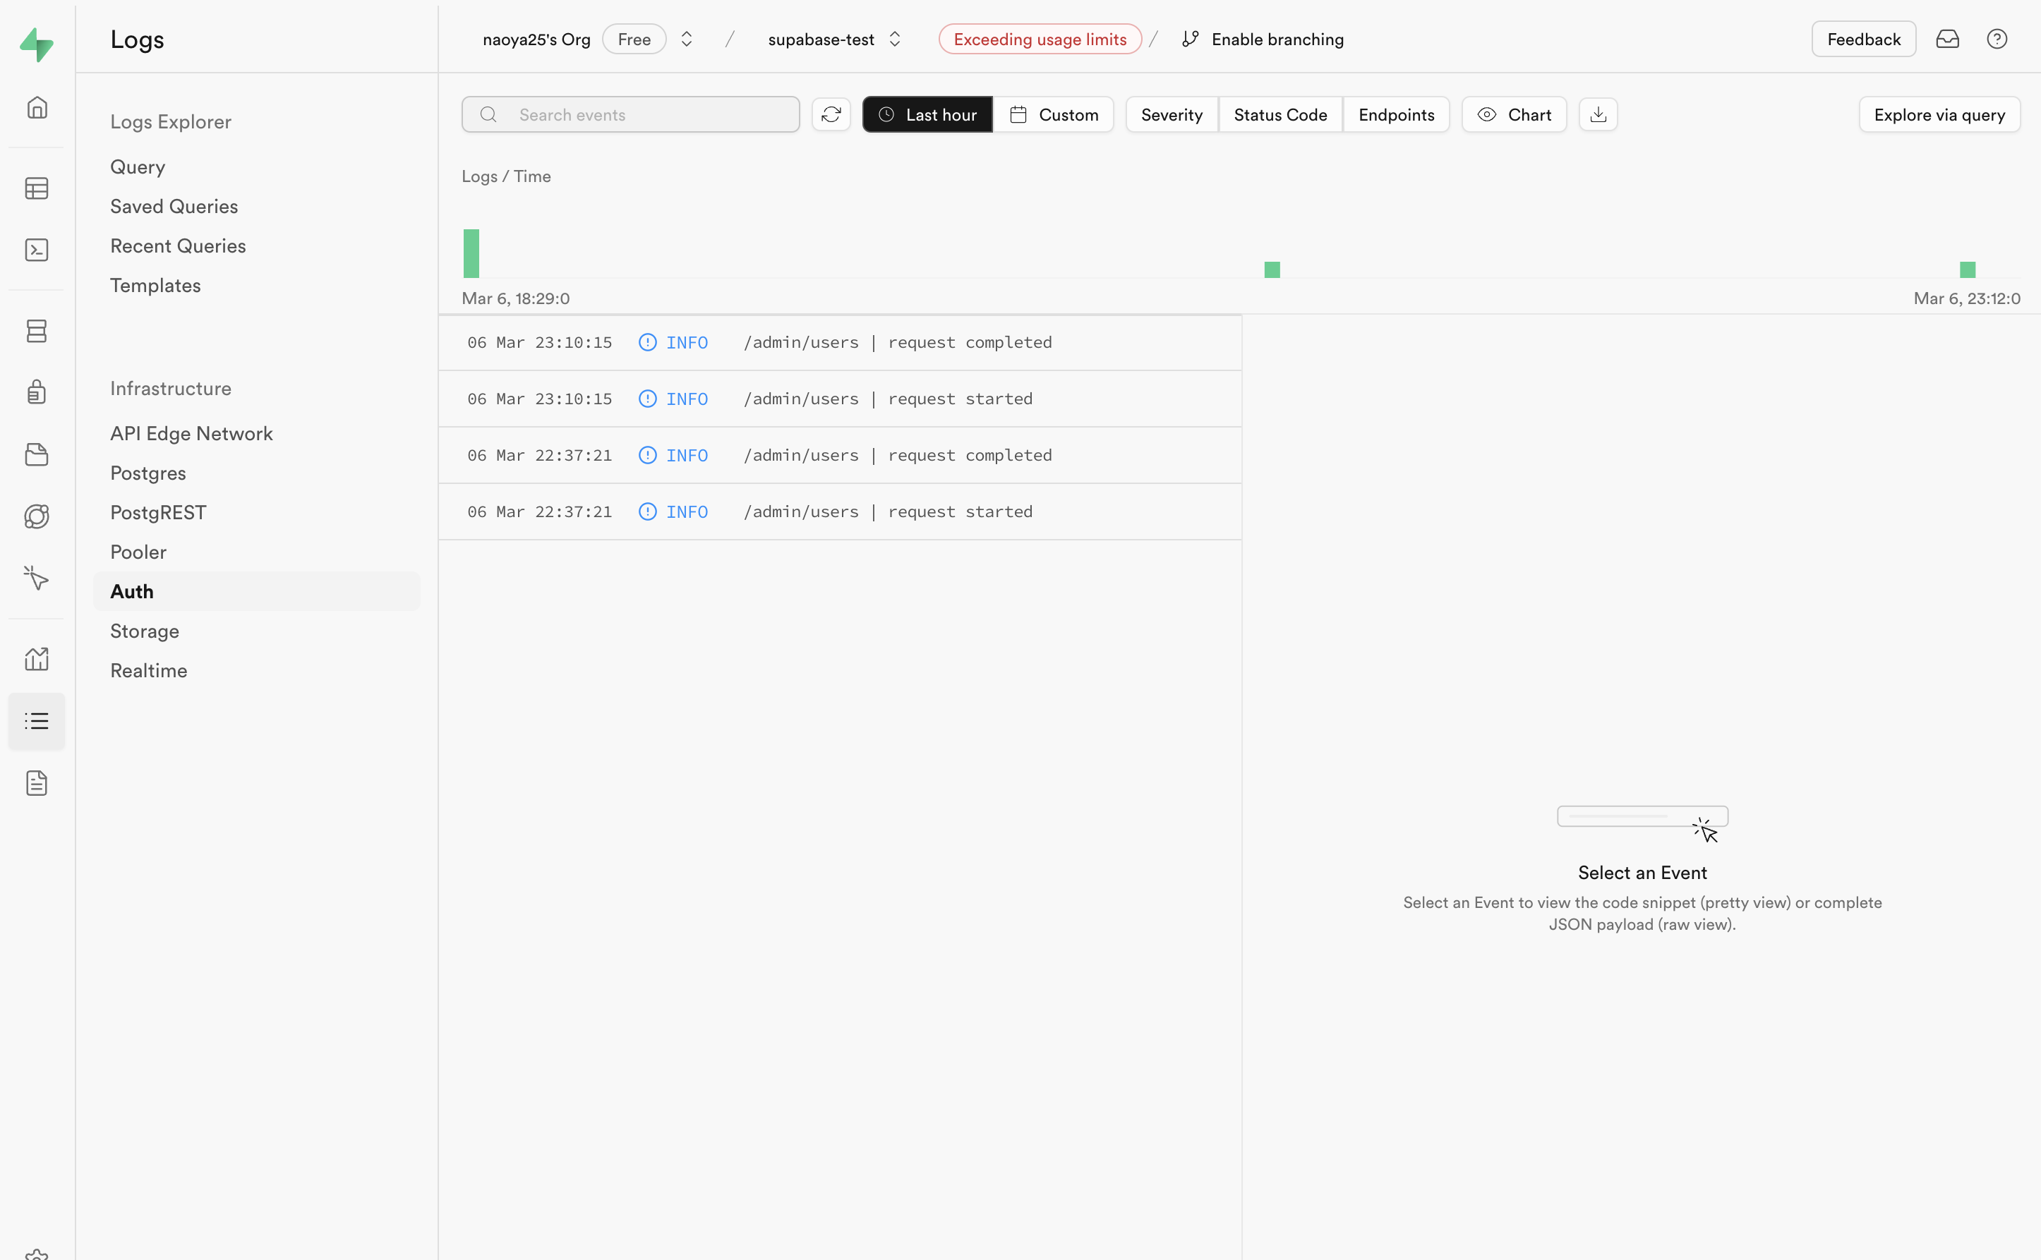Open the API Docs document icon
The image size is (2041, 1260).
(37, 783)
